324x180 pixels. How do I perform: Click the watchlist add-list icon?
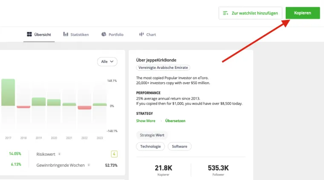click(226, 13)
